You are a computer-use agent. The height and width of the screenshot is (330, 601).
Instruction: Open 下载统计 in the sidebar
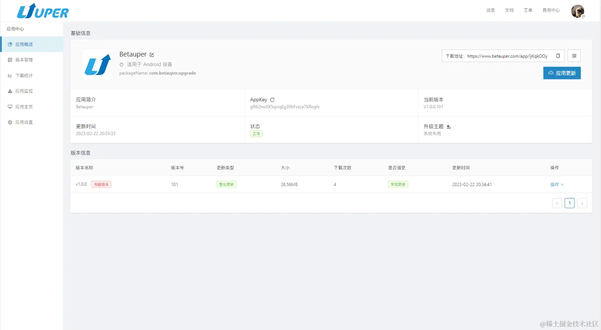click(32, 76)
